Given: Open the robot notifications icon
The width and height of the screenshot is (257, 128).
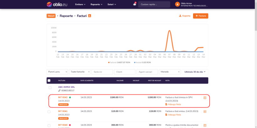Looking at the screenshot, I should pyautogui.click(x=134, y=4).
